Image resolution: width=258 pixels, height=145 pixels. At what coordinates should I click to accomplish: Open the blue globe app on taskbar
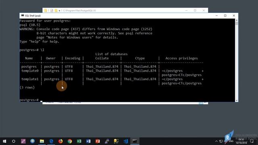tap(32, 141)
